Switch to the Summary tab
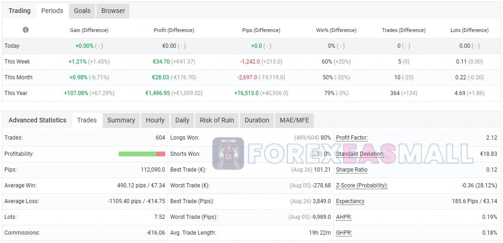The width and height of the screenshot is (503, 243). (x=121, y=120)
